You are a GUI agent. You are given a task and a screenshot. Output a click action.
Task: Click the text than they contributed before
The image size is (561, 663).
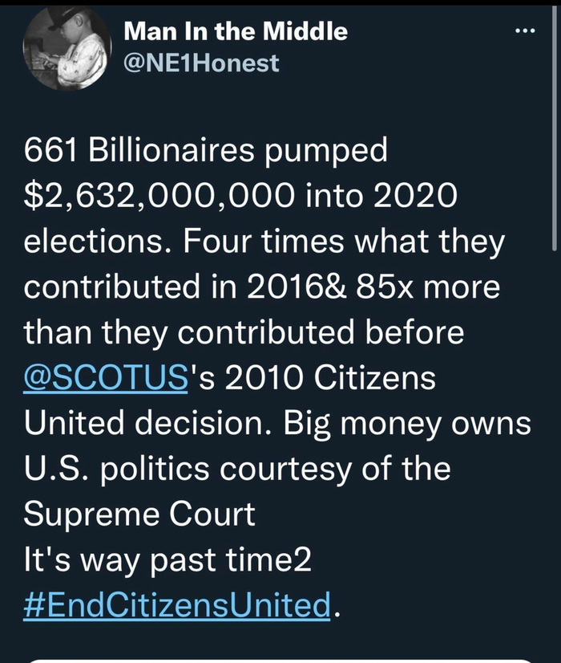[x=244, y=332]
